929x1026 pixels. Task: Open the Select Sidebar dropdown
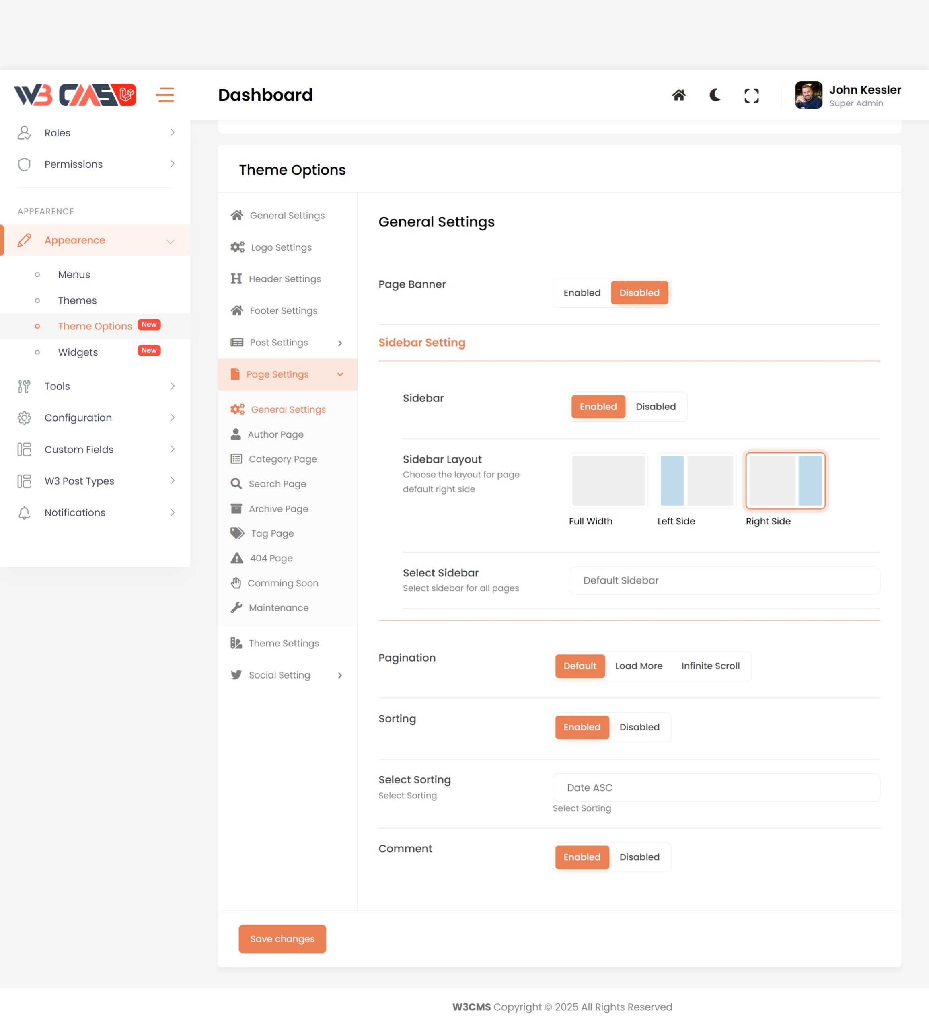[x=724, y=581]
